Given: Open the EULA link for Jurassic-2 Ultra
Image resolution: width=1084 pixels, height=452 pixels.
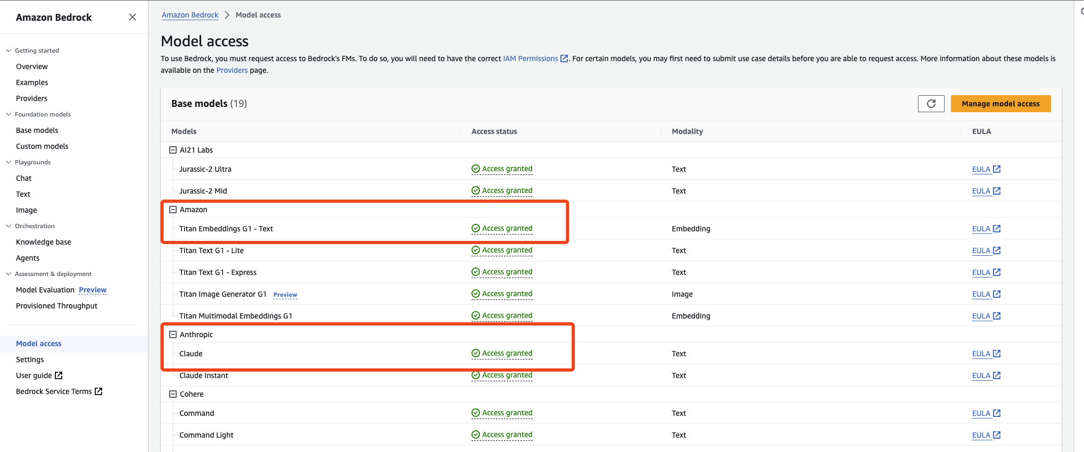Looking at the screenshot, I should click(986, 169).
